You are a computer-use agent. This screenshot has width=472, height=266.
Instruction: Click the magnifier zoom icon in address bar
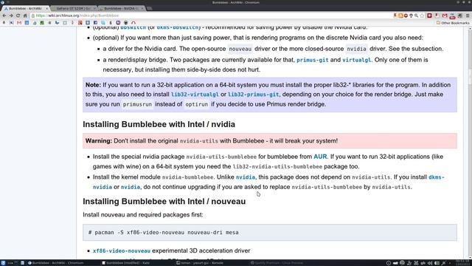[416, 16]
